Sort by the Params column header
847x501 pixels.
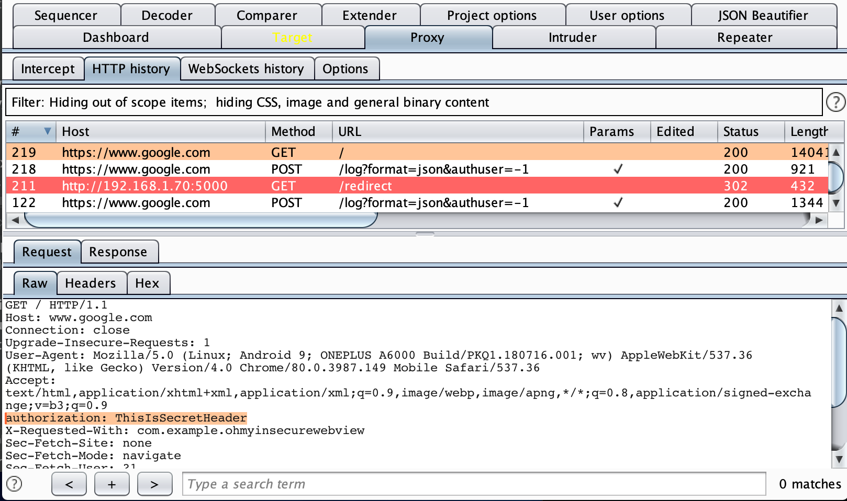click(617, 131)
